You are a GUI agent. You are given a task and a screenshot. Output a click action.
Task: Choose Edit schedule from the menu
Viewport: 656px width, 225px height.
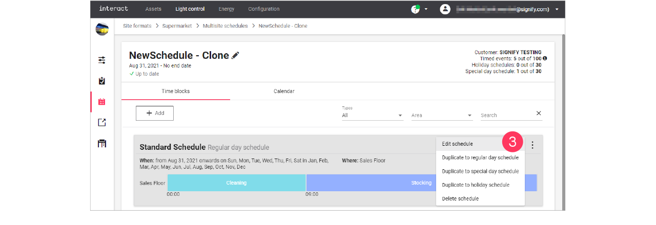[480, 144]
